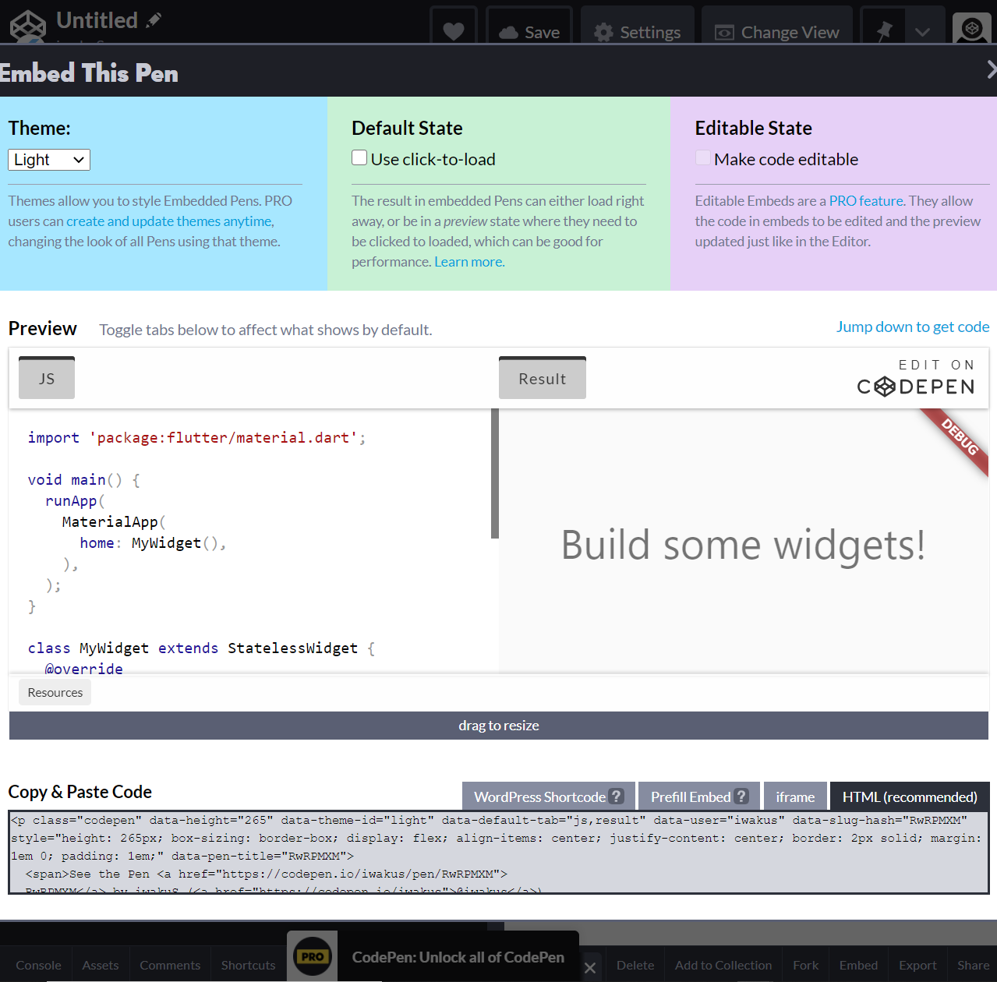Click the pin icon in the header
997x982 pixels.
click(884, 31)
